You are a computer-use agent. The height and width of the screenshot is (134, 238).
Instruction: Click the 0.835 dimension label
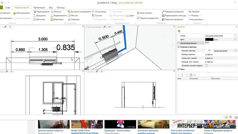65,47
